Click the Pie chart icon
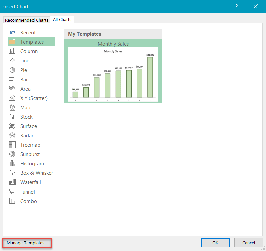This screenshot has width=266, height=251. click(x=12, y=70)
